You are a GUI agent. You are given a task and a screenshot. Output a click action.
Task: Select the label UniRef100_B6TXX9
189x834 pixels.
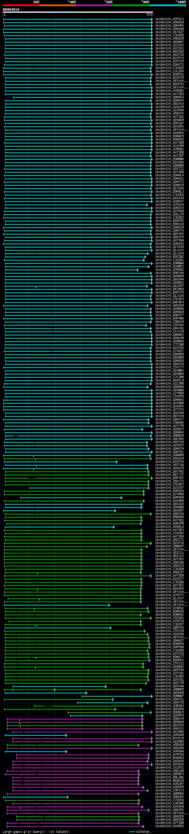[169, 416]
